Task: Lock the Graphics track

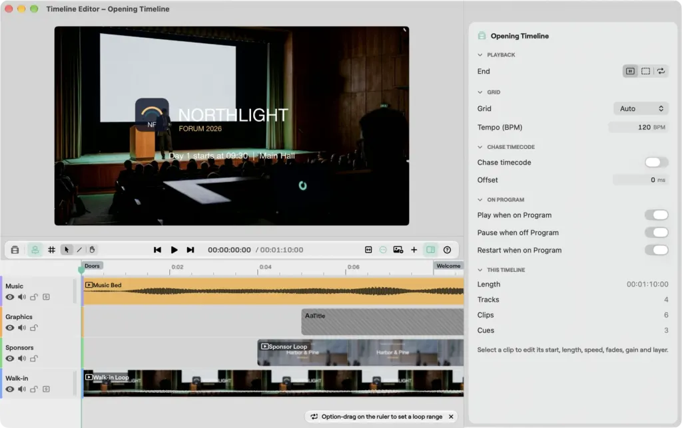Action: coord(34,328)
